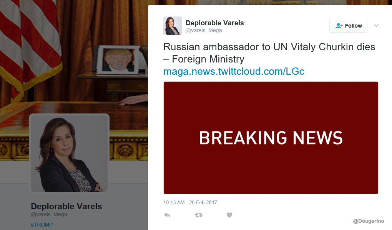The height and width of the screenshot is (230, 392).
Task: Expand the tweet options chevron menu
Action: click(x=376, y=25)
